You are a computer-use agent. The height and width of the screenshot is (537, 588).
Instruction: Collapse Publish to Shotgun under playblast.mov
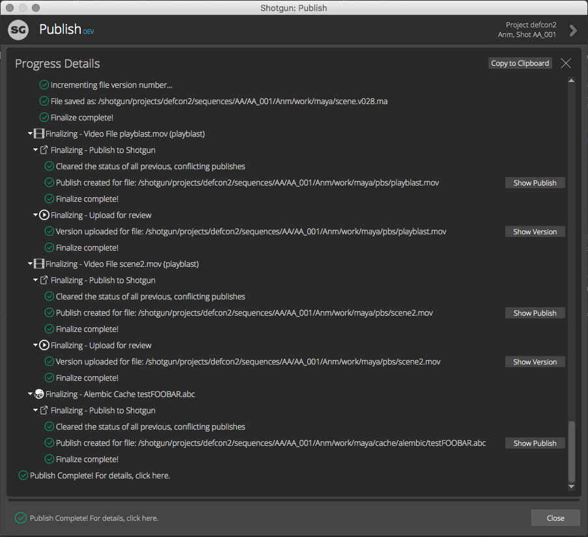click(x=36, y=150)
